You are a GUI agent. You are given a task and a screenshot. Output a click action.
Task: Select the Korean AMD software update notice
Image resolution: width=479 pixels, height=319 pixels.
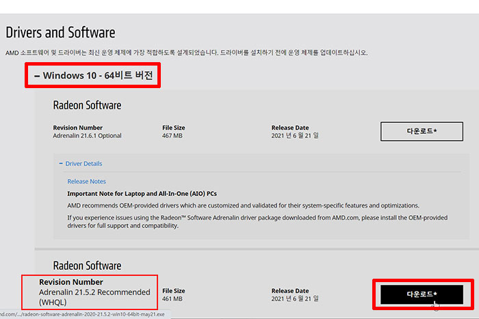pyautogui.click(x=186, y=53)
